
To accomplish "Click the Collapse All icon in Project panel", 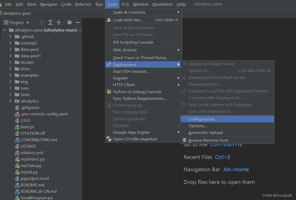I will [59, 23].
